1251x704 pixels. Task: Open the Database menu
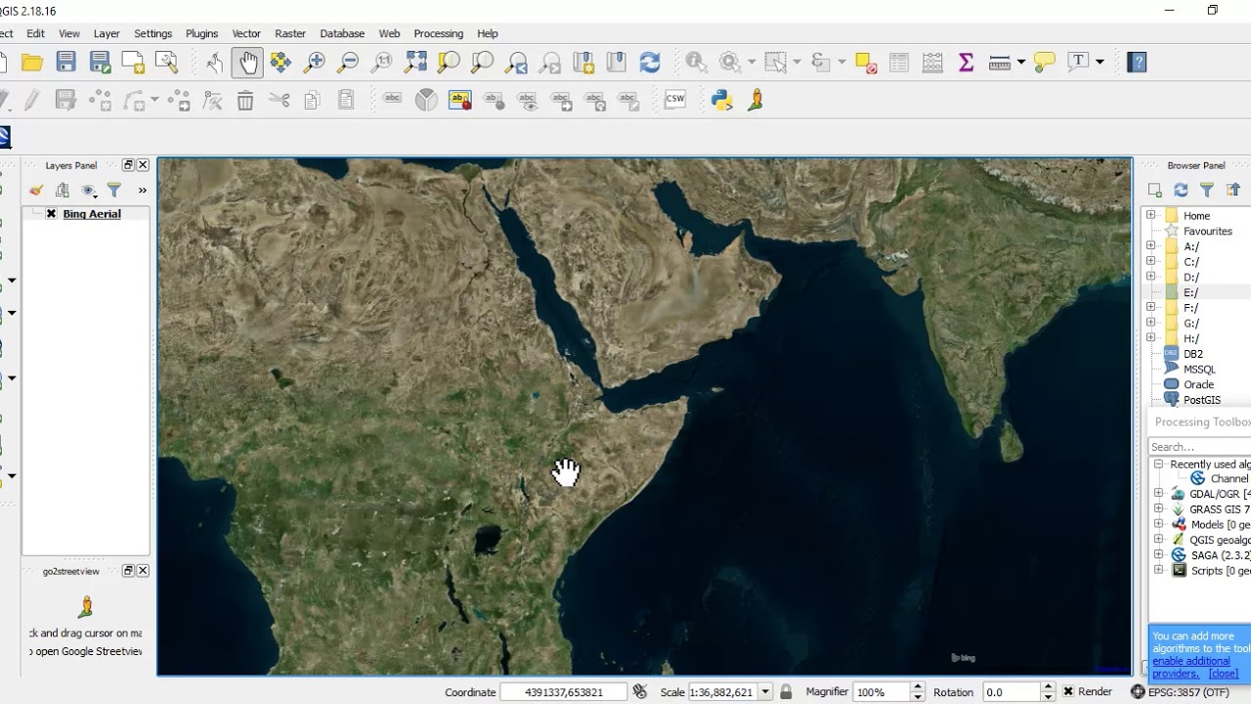pyautogui.click(x=342, y=33)
